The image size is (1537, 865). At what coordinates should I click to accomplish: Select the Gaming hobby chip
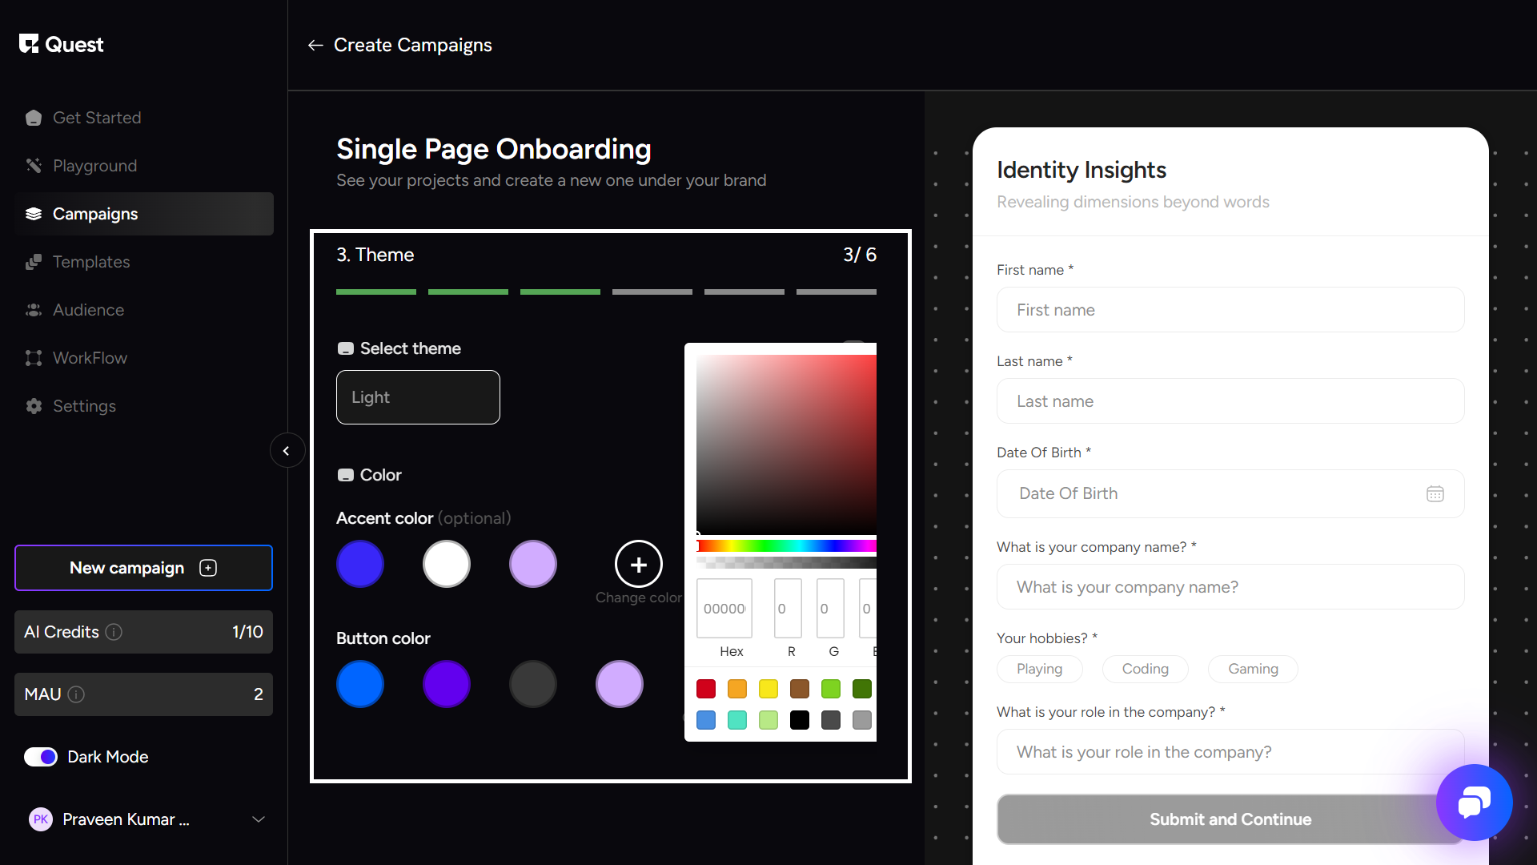coord(1253,669)
